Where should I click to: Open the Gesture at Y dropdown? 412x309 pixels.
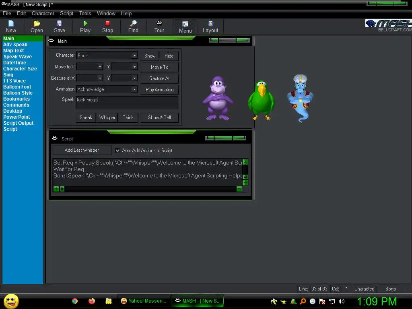(x=134, y=78)
